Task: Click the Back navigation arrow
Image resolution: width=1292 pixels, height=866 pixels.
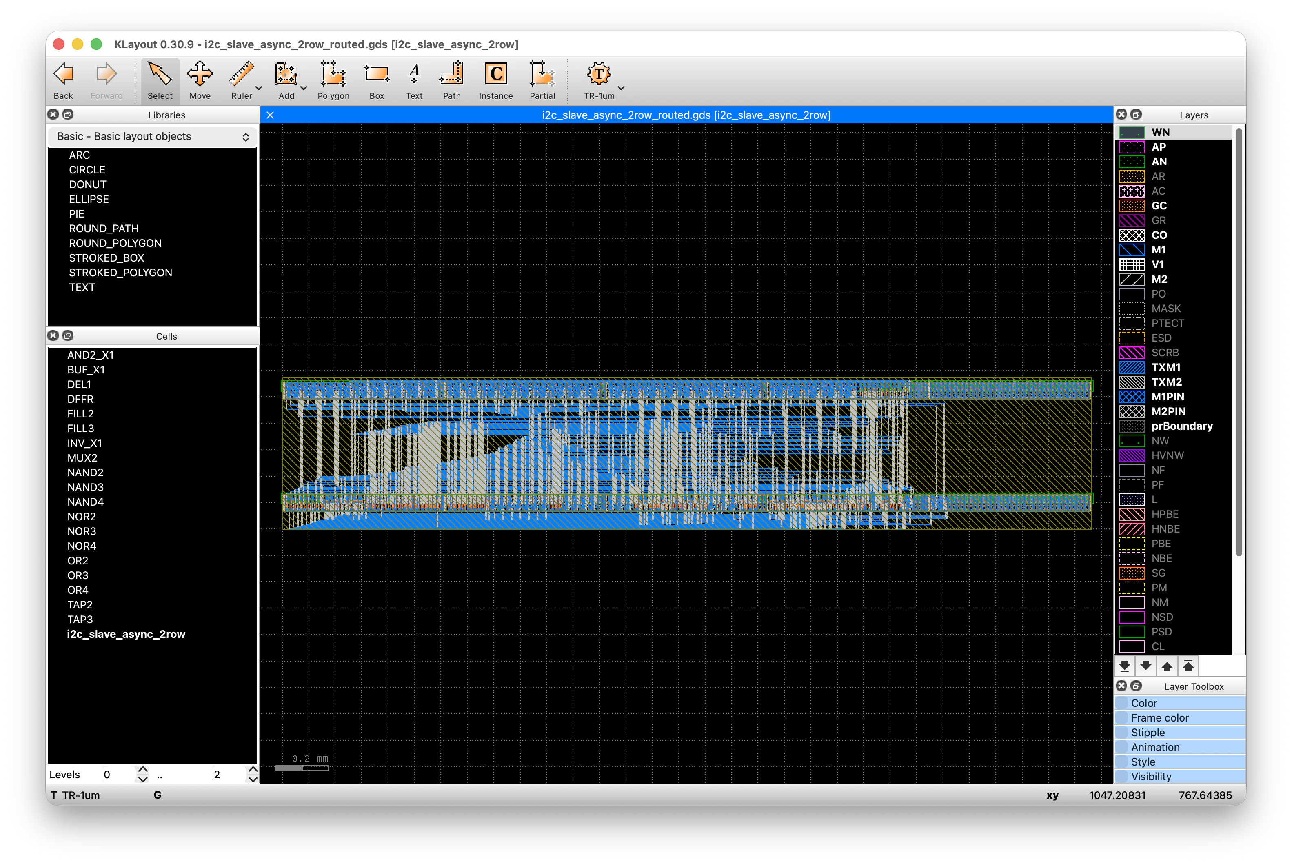Action: (63, 80)
